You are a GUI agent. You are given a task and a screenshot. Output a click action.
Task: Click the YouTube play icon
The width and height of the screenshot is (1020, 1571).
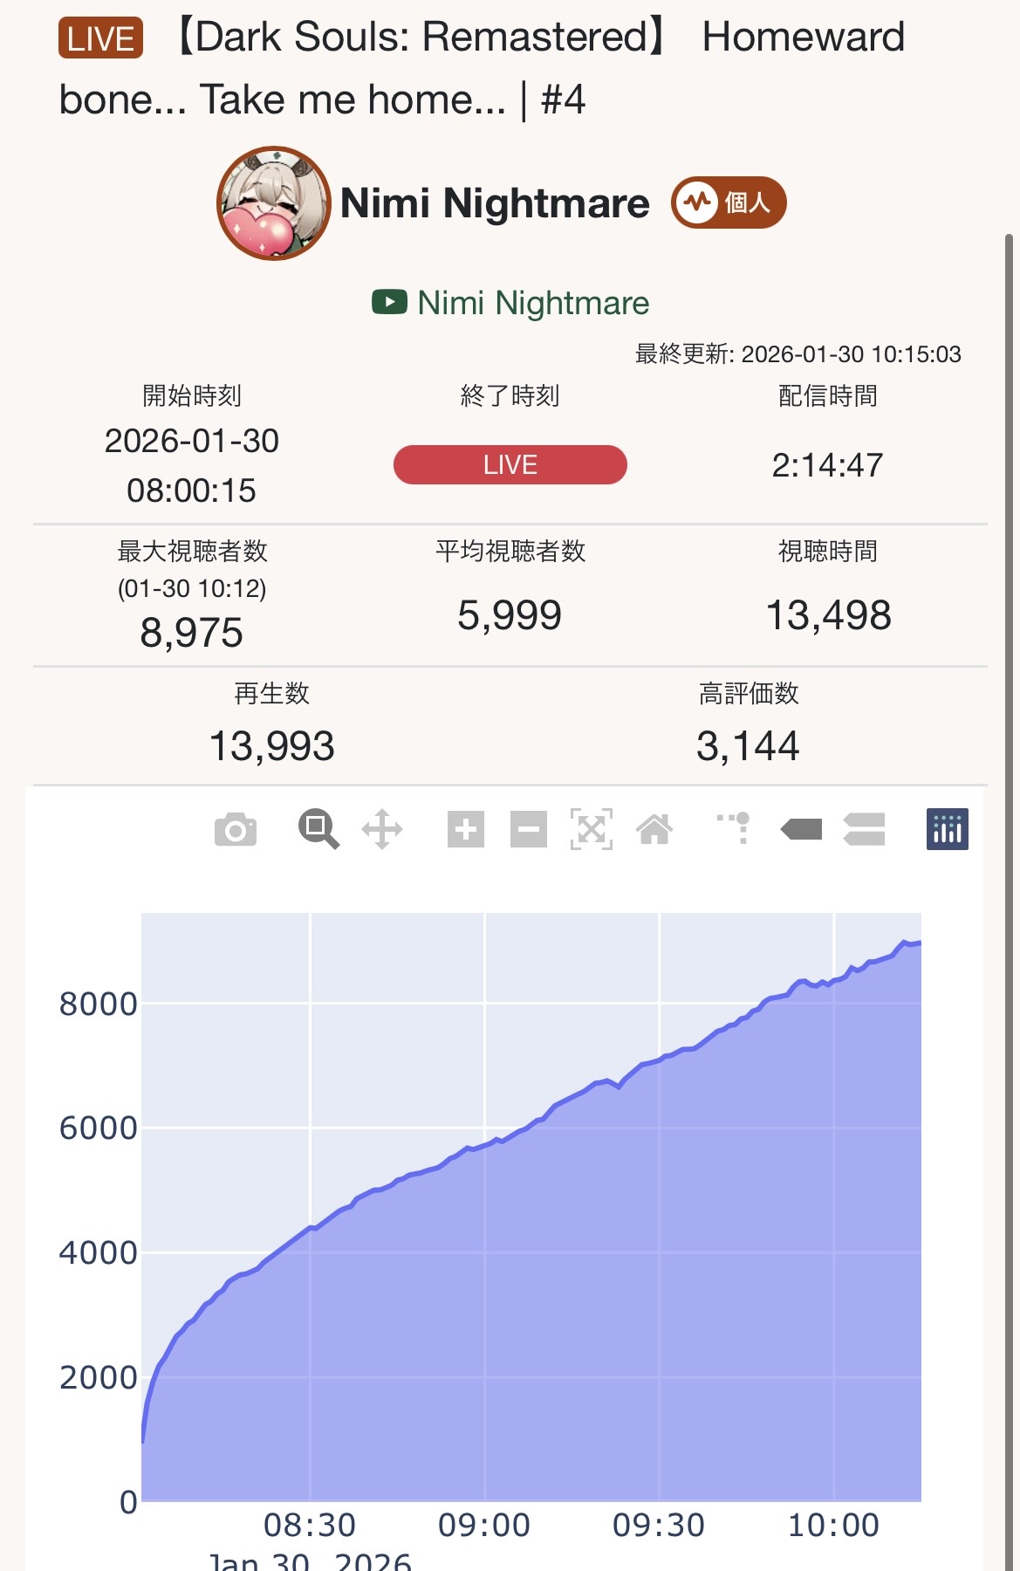[x=389, y=302]
